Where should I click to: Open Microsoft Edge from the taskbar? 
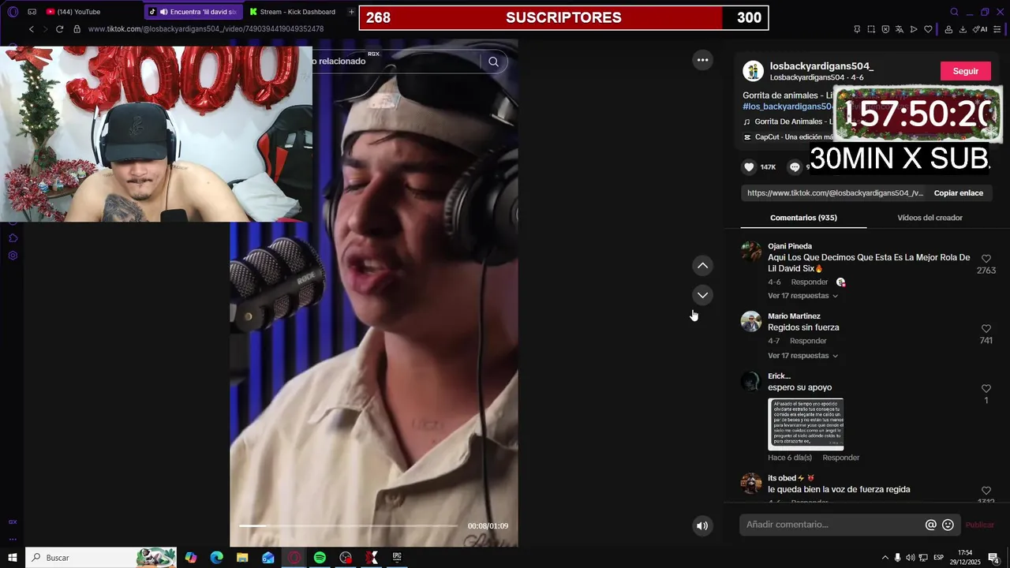[x=216, y=558]
